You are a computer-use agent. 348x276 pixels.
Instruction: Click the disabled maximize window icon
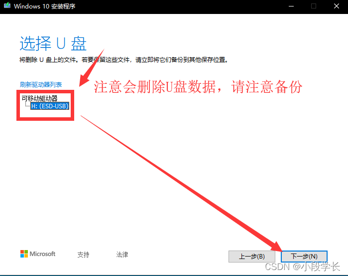[314, 6]
